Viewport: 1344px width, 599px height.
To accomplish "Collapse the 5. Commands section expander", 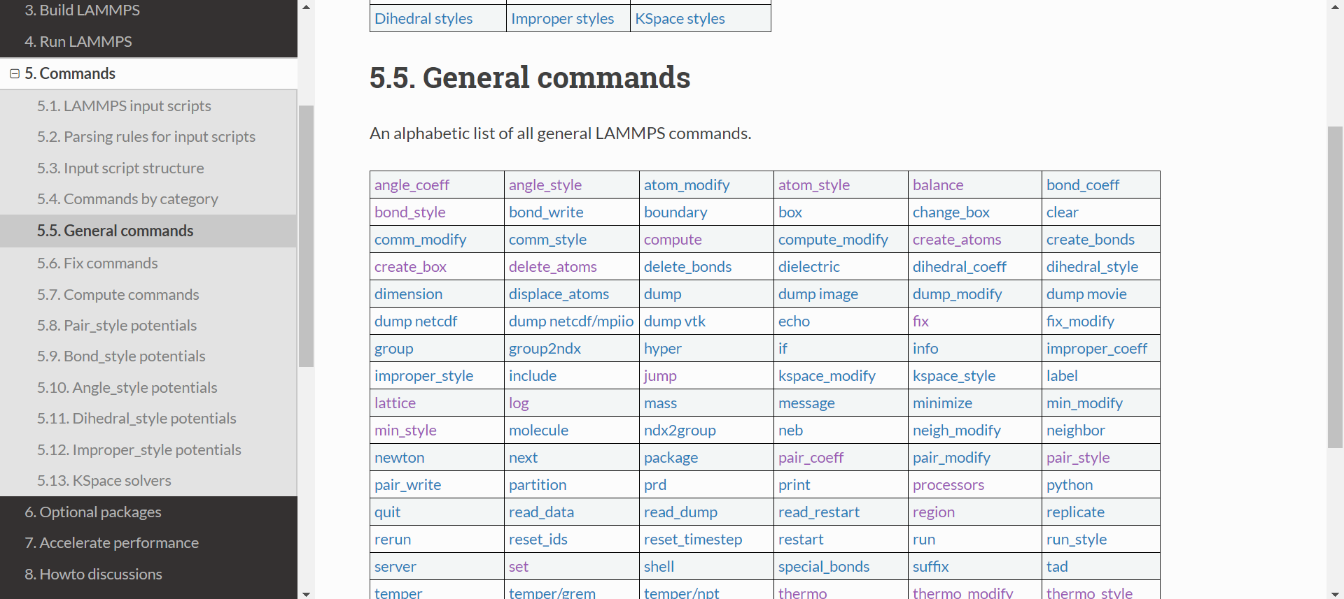I will pyautogui.click(x=15, y=73).
